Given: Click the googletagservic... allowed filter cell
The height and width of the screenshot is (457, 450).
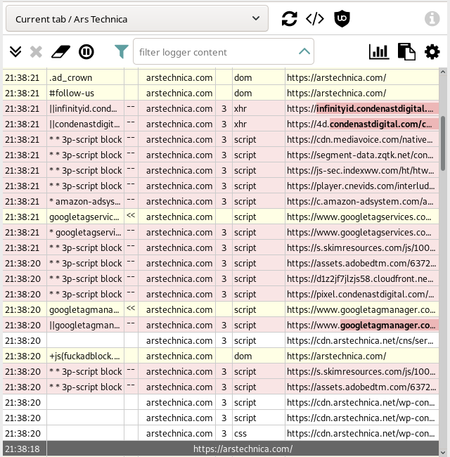Looking at the screenshot, I should point(85,217).
